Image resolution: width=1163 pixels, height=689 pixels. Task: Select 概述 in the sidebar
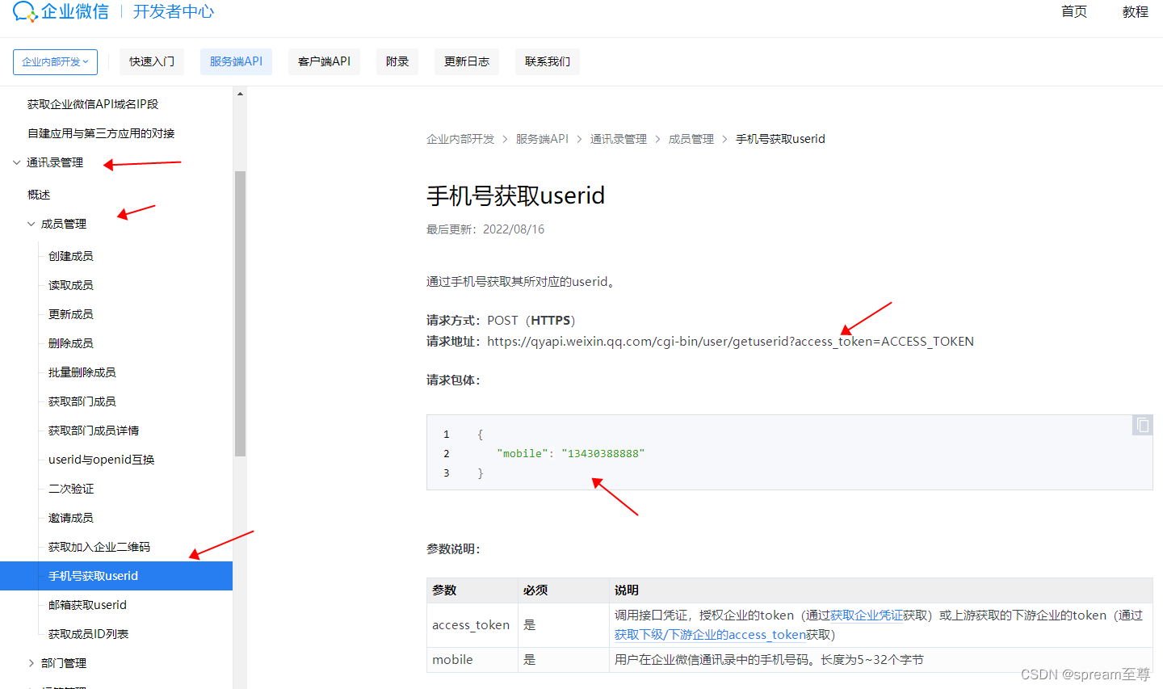(x=39, y=195)
